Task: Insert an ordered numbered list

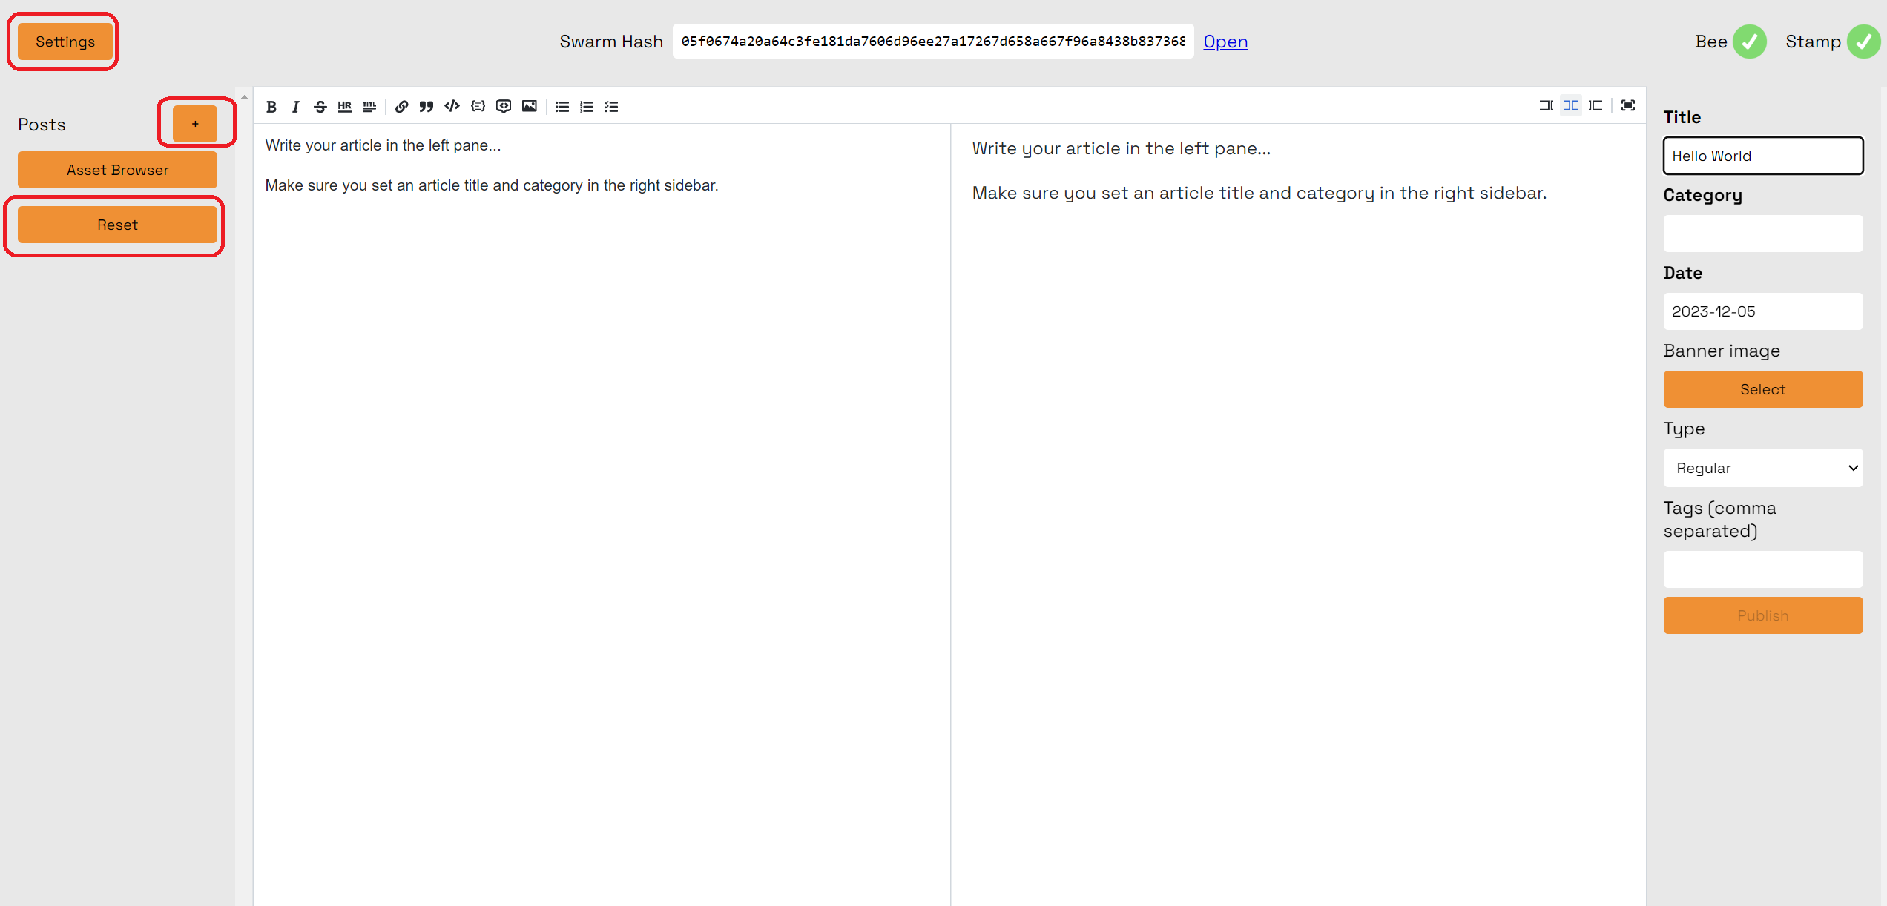Action: click(587, 107)
